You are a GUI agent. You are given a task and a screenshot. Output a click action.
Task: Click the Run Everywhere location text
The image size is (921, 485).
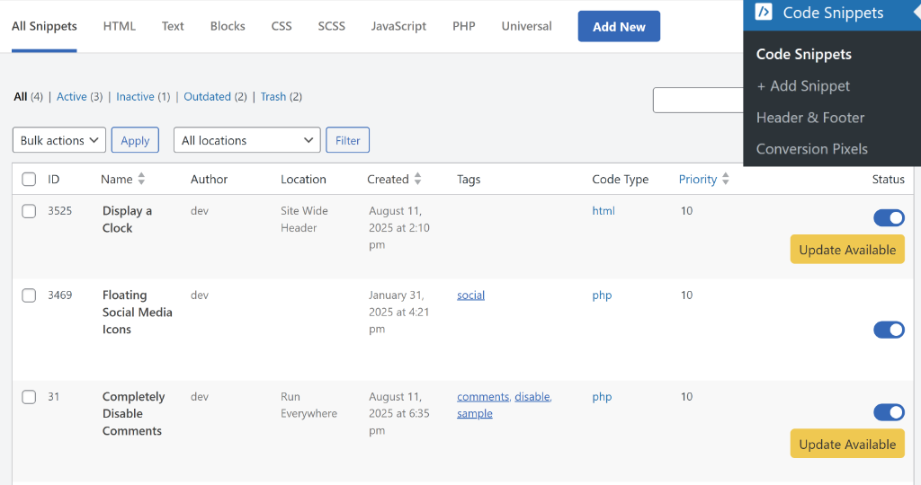coord(309,405)
